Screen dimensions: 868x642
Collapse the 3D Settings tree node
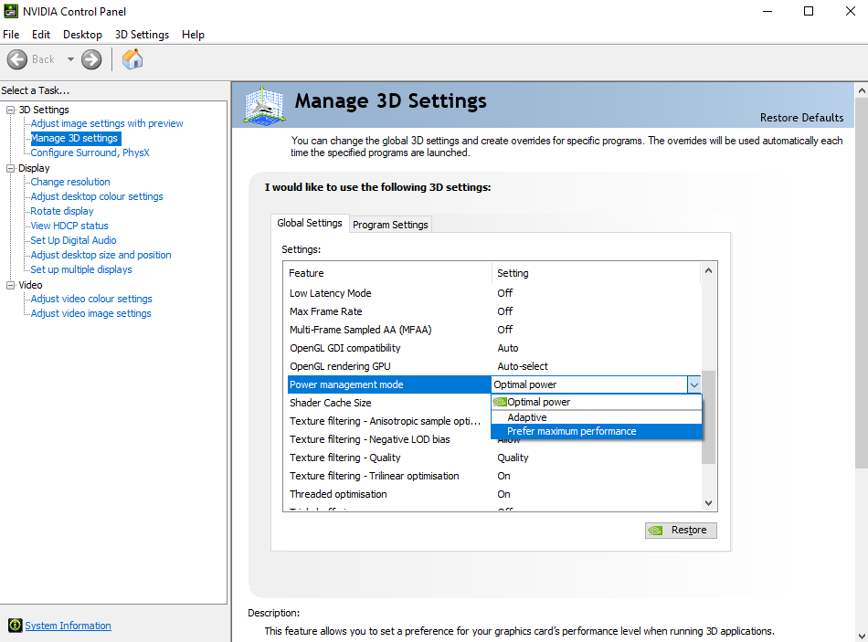11,110
